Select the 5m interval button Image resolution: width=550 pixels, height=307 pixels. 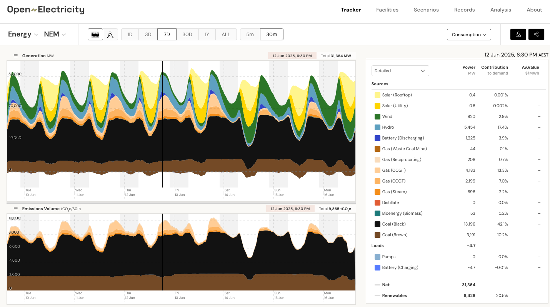click(x=250, y=35)
